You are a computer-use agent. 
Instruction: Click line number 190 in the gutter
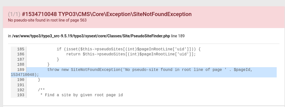pos(21,80)
